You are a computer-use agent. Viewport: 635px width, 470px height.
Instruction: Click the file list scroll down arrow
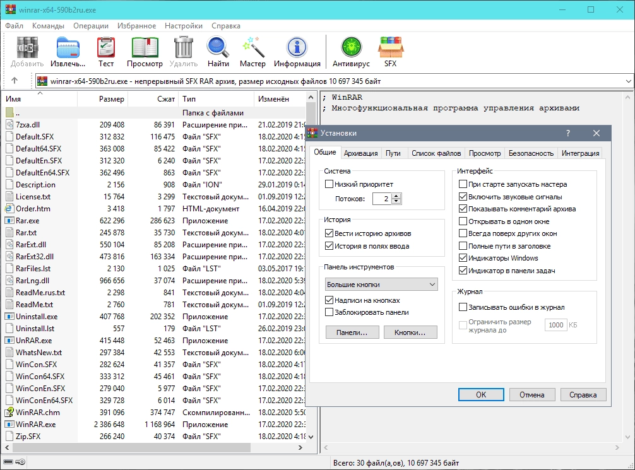pos(311,437)
